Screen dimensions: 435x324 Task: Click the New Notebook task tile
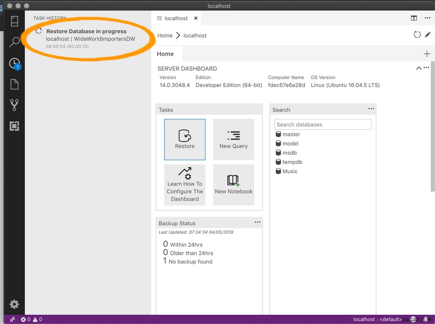234,185
